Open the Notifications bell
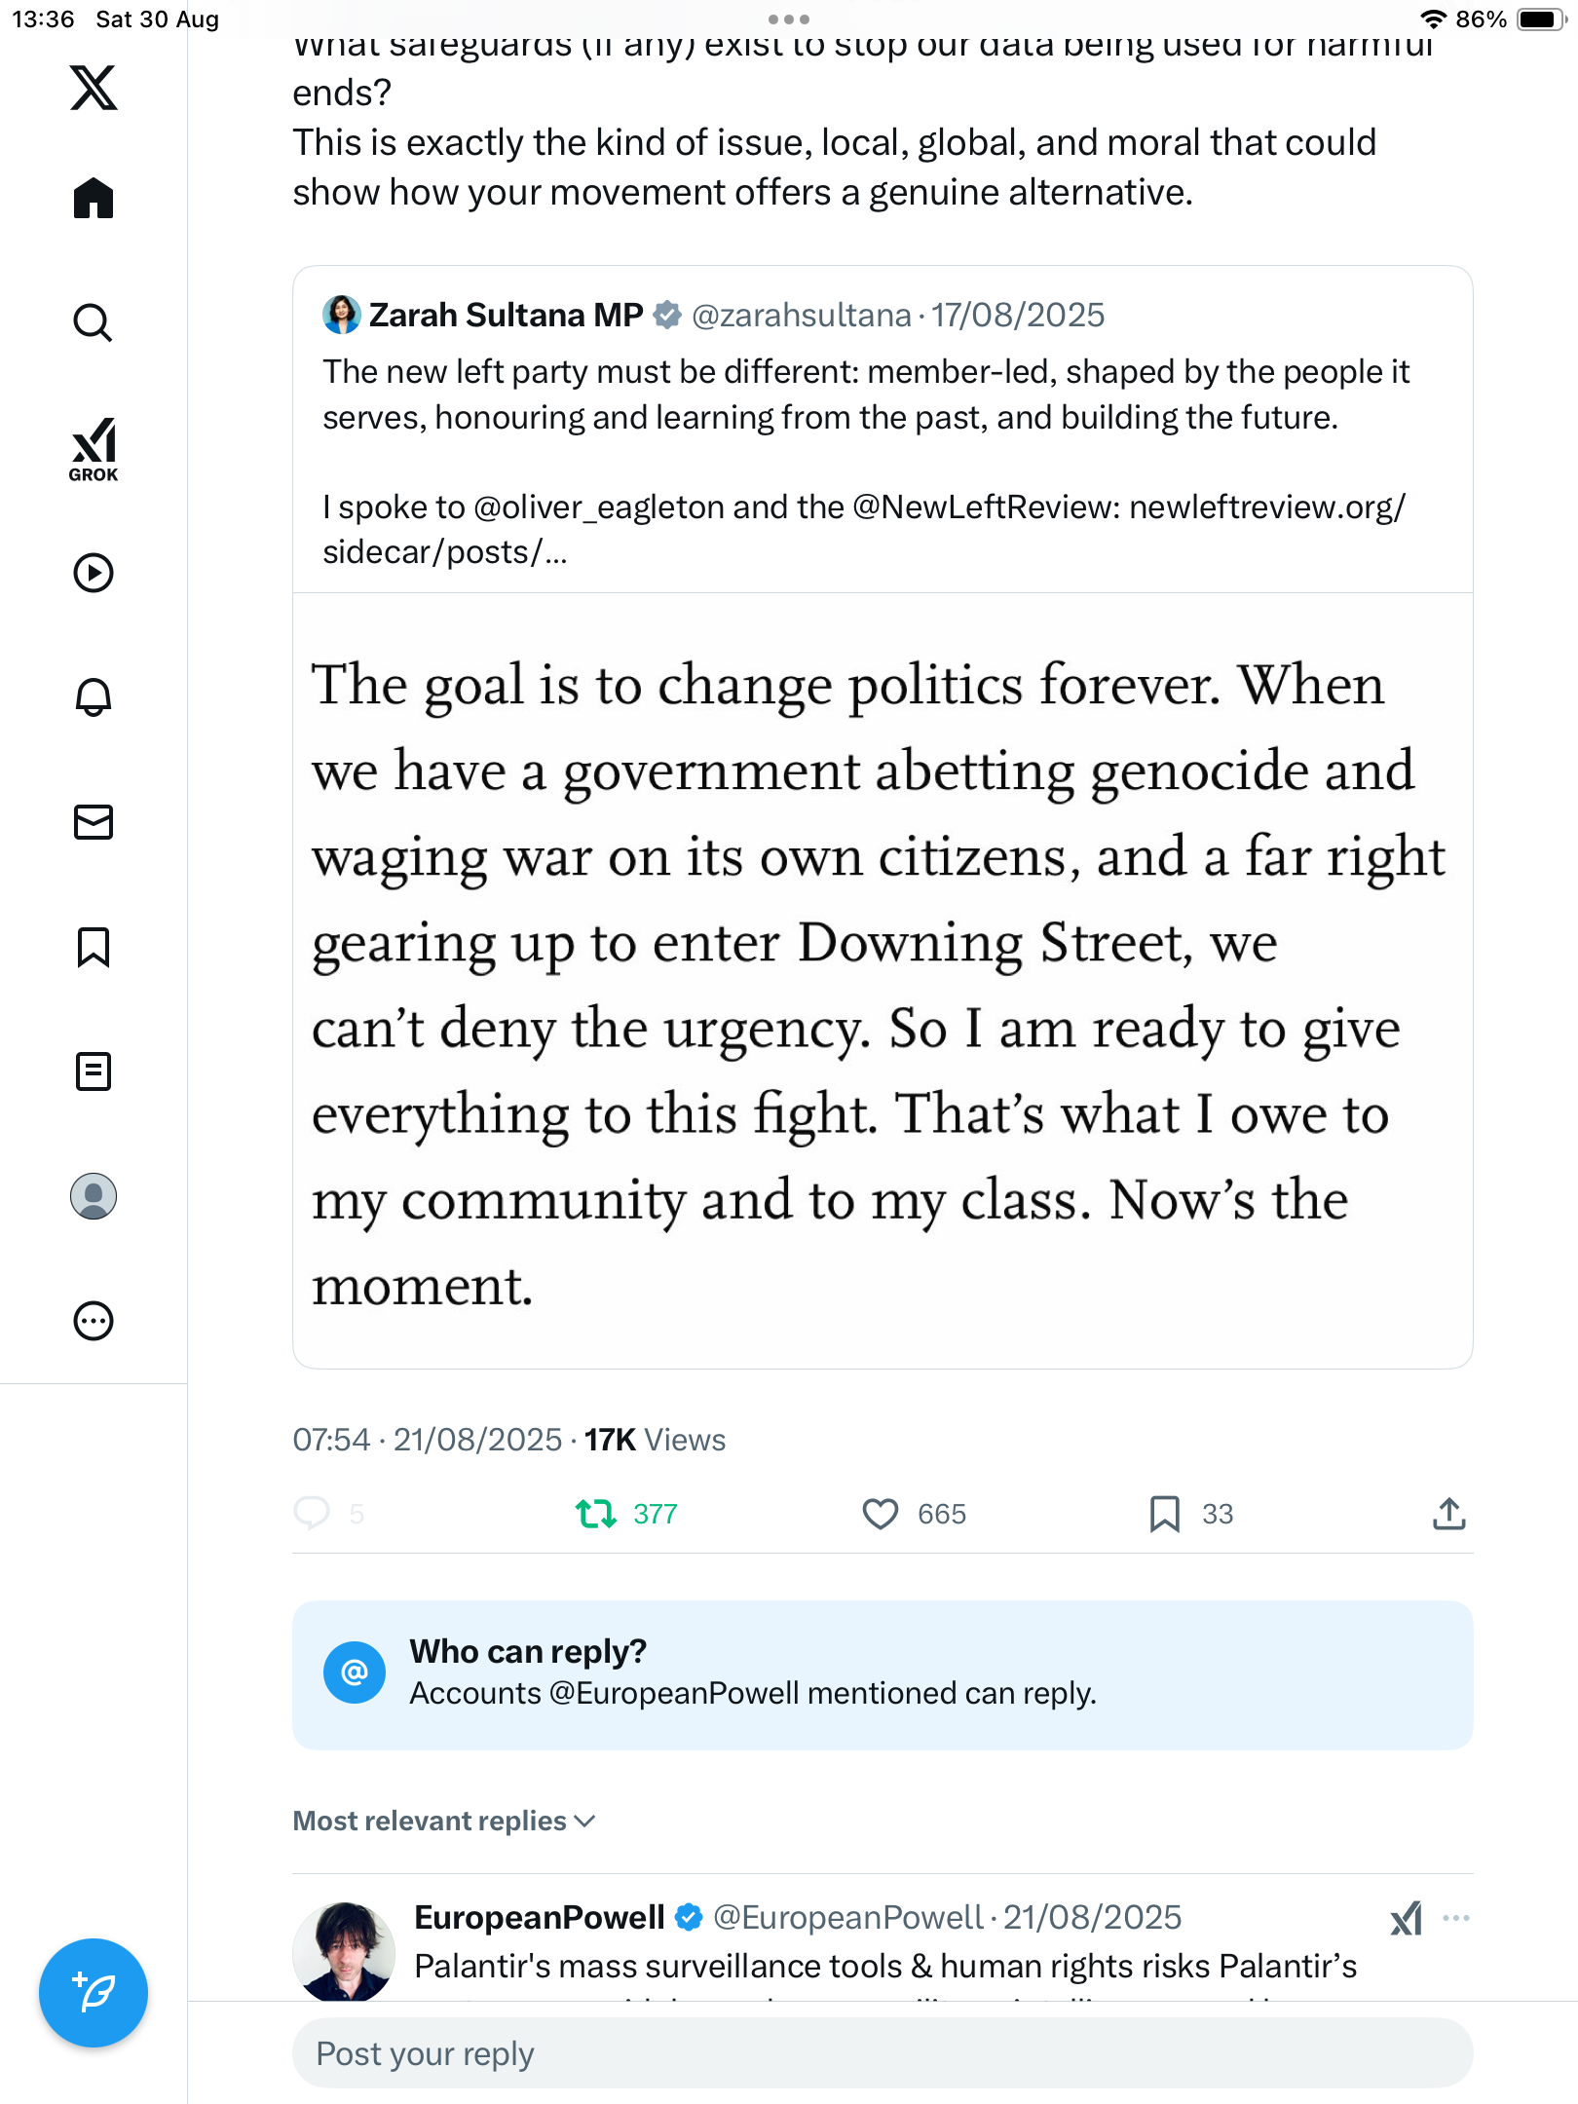This screenshot has height=2104, width=1578. (94, 697)
